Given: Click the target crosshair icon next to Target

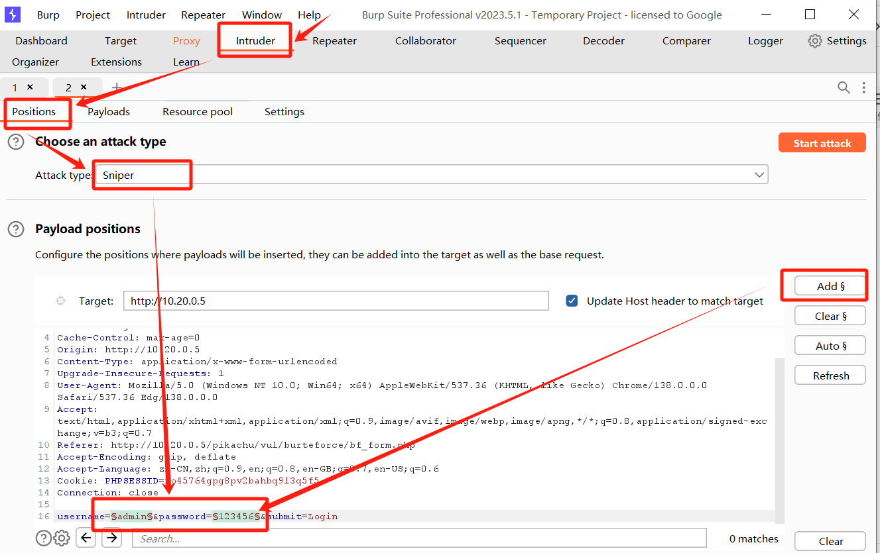Looking at the screenshot, I should 61,301.
